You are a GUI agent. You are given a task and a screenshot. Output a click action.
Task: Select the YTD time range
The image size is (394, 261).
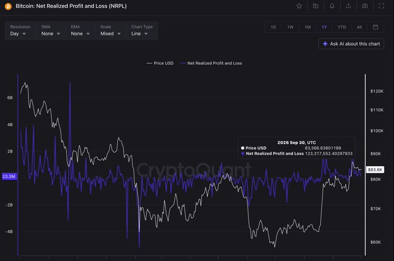[x=342, y=27]
